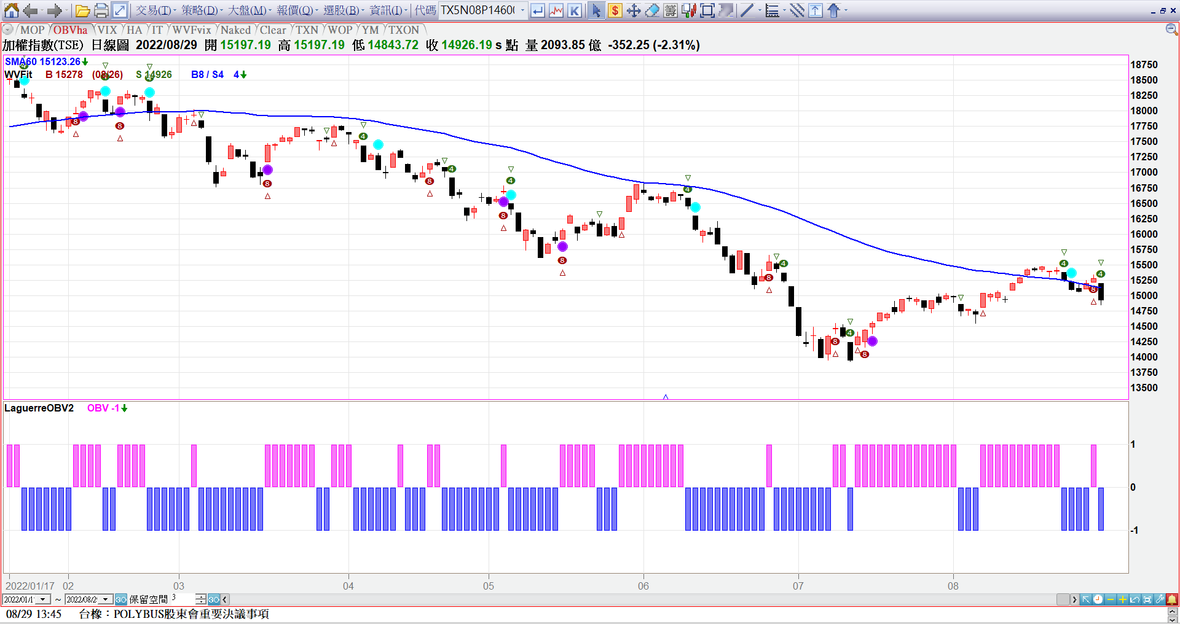This screenshot has width=1180, height=624.
Task: Click the symbol code input field
Action: [478, 10]
